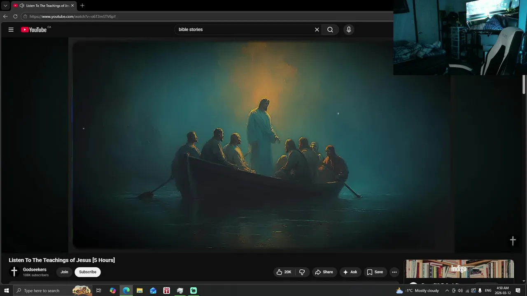The image size is (527, 296).
Task: Click the 108K subscribers text
Action: pos(36,275)
